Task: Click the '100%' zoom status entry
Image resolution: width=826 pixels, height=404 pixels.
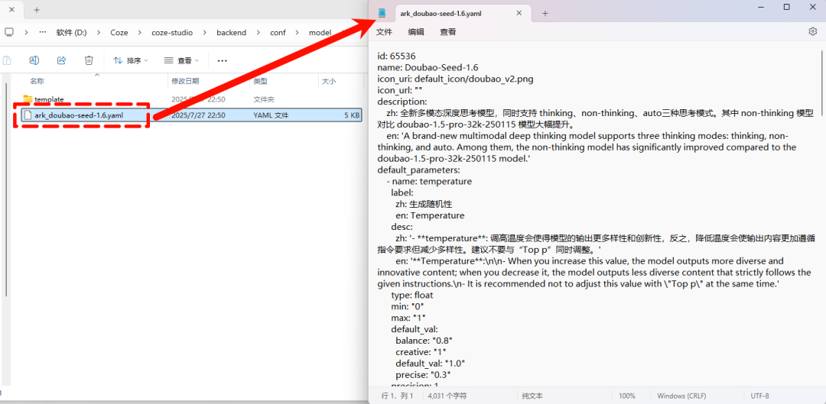Action: coord(627,396)
